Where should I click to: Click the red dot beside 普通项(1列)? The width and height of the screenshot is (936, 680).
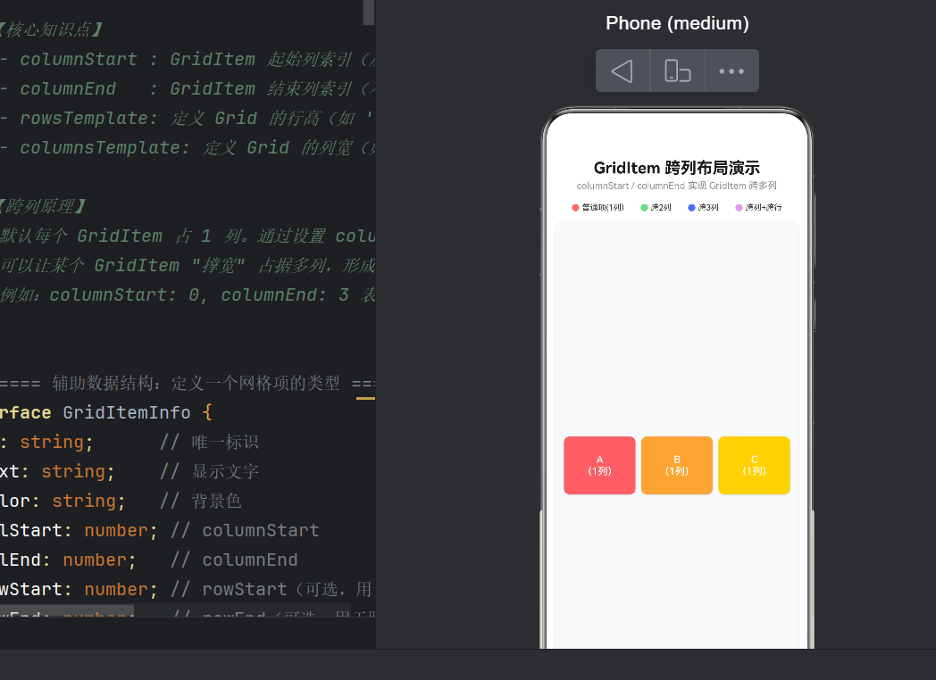click(x=575, y=208)
